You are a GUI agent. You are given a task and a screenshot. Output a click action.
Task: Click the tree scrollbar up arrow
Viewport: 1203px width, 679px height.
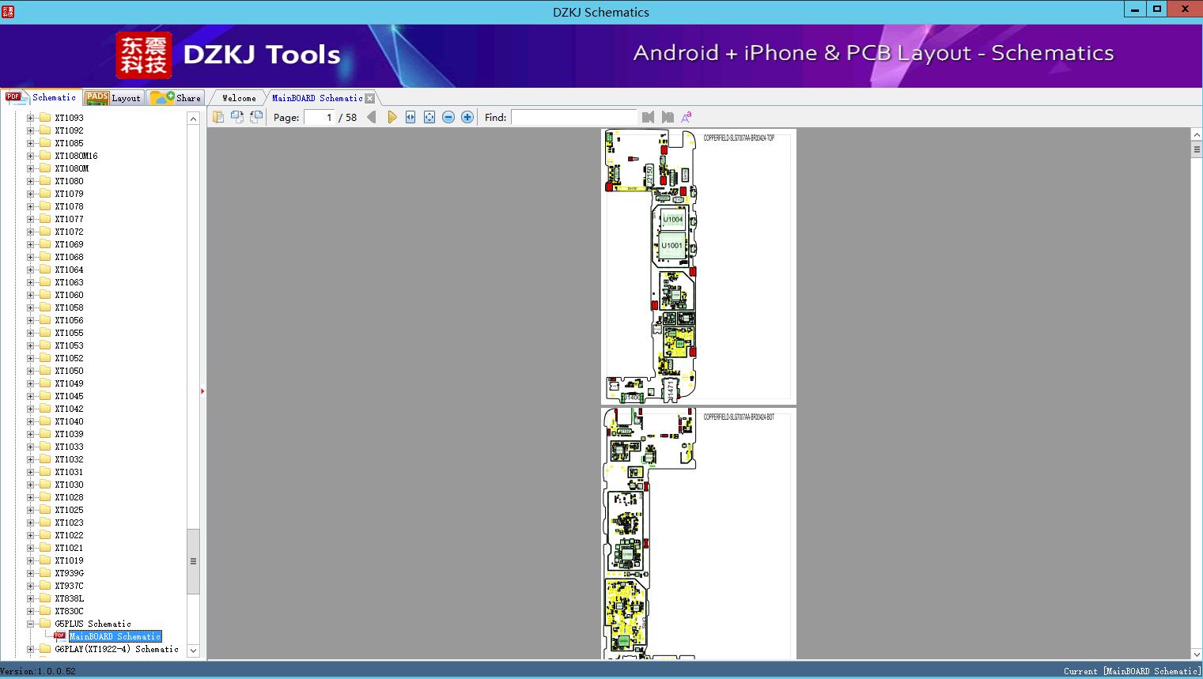tap(193, 119)
